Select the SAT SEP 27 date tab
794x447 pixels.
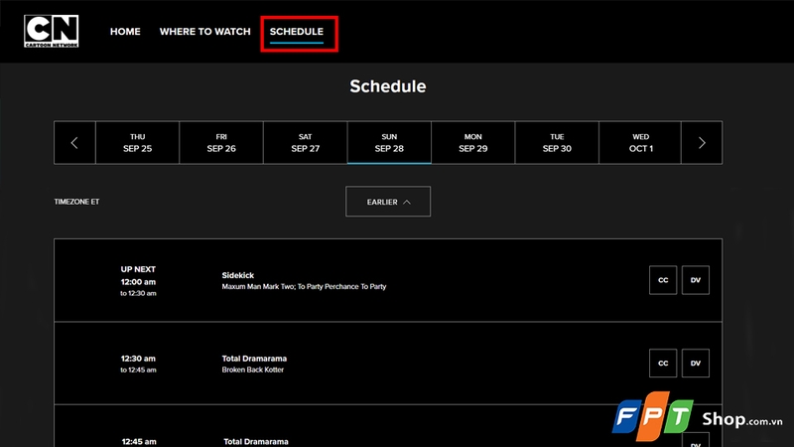point(306,143)
